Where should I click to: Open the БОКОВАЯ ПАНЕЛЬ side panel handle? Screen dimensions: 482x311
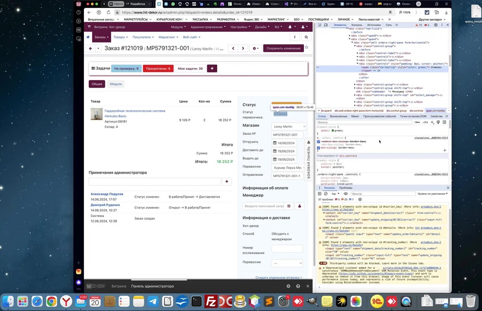pyautogui.click(x=308, y=159)
